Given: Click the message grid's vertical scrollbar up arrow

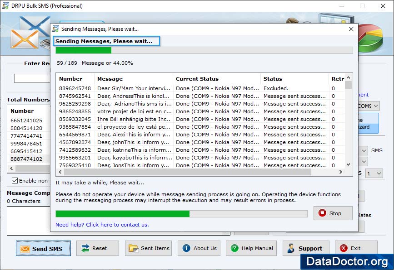Looking at the screenshot, I should coord(348,78).
